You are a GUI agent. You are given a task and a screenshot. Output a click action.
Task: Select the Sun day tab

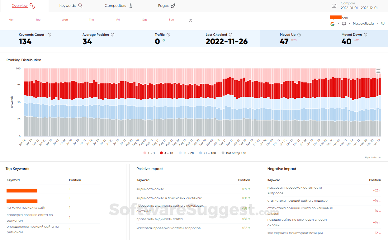171,19
